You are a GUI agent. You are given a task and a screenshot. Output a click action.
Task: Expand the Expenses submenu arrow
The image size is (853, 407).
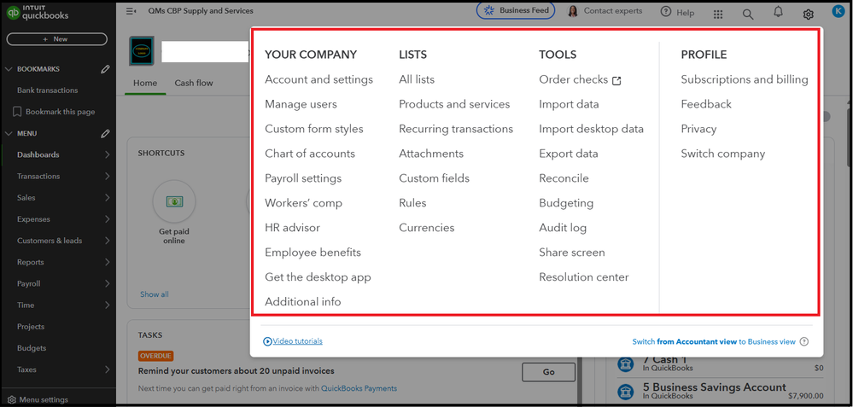click(108, 219)
